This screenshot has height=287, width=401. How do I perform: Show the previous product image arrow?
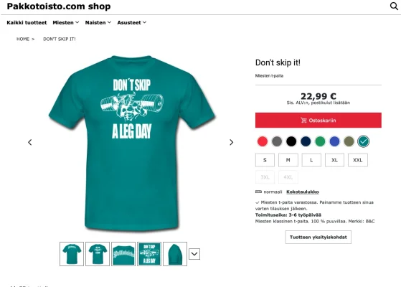coord(30,142)
